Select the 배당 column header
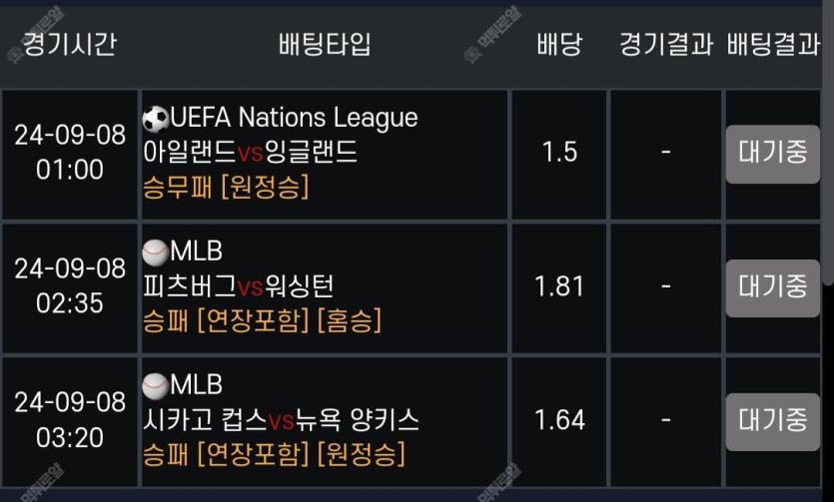The width and height of the screenshot is (834, 502). coord(559,44)
